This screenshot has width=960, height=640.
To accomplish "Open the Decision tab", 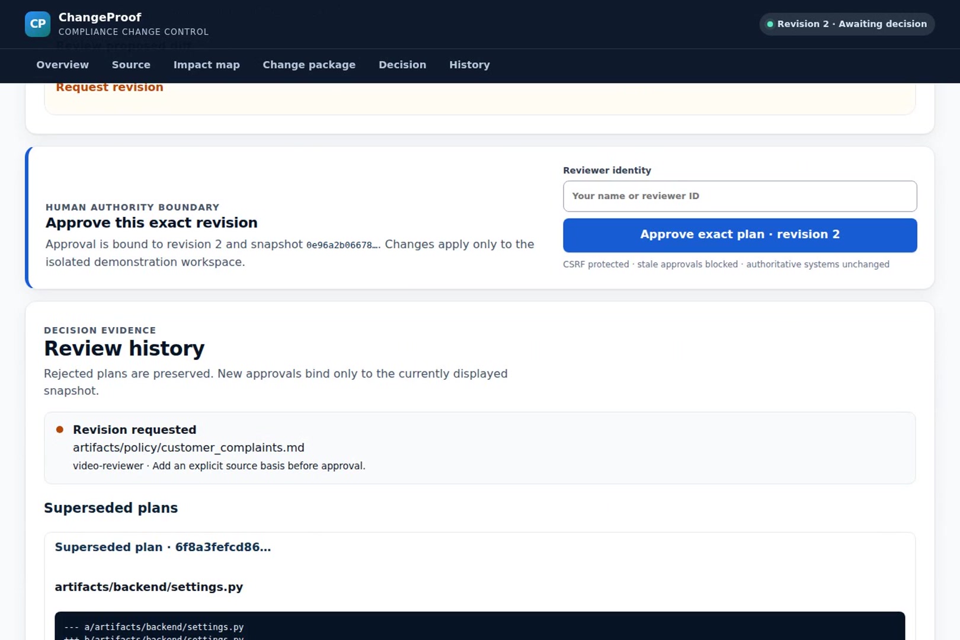I will coord(402,65).
